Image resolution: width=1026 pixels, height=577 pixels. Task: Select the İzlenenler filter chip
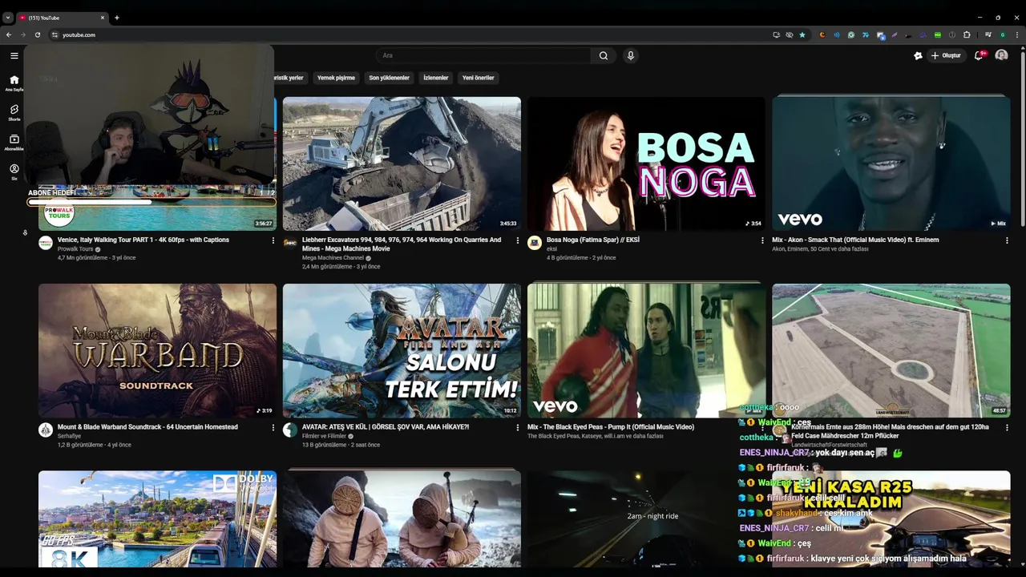[x=435, y=78]
